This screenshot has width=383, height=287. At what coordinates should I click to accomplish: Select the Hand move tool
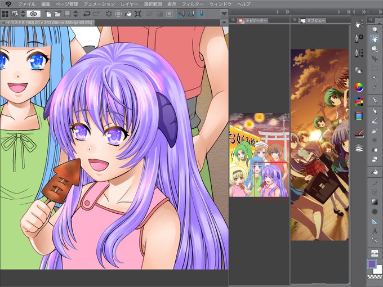[x=375, y=39]
